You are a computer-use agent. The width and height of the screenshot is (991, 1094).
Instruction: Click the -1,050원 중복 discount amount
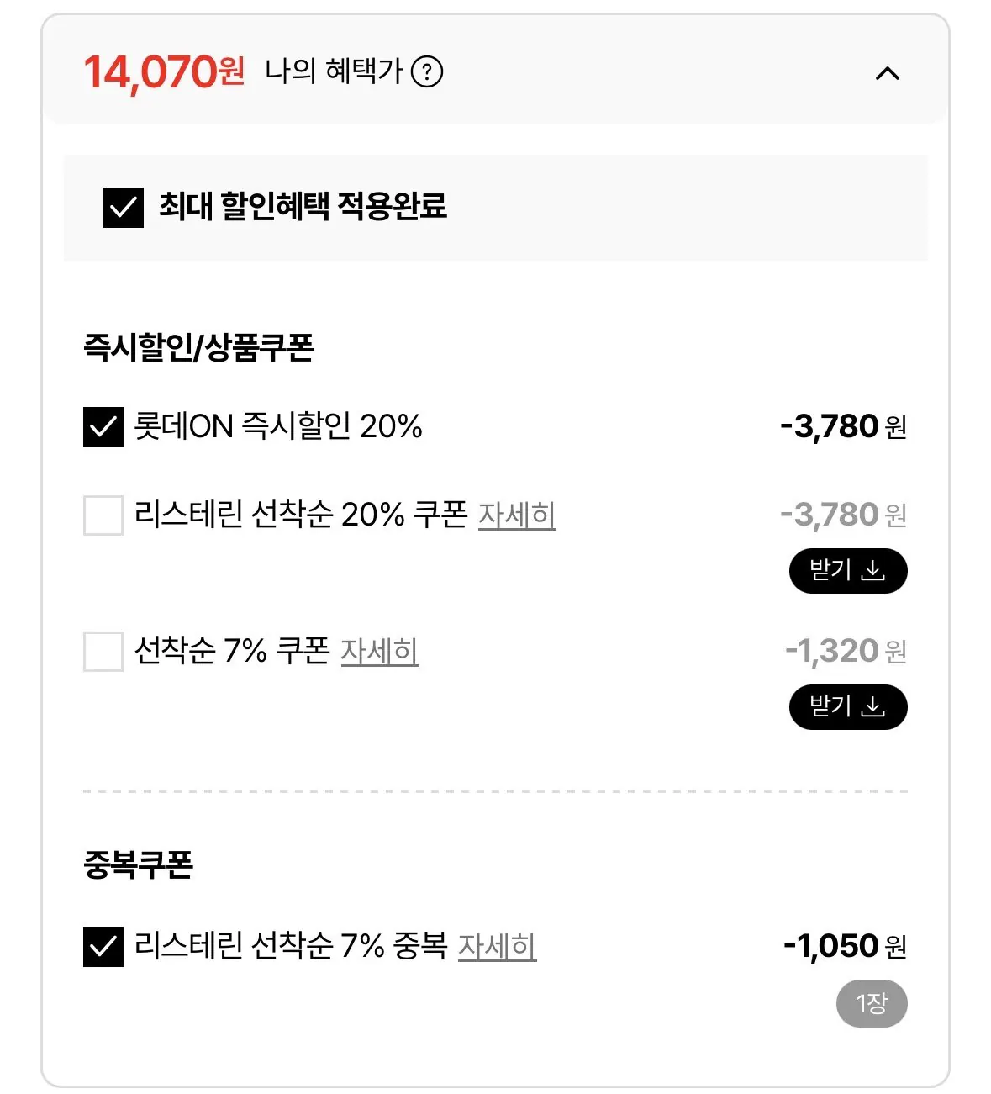coord(845,947)
